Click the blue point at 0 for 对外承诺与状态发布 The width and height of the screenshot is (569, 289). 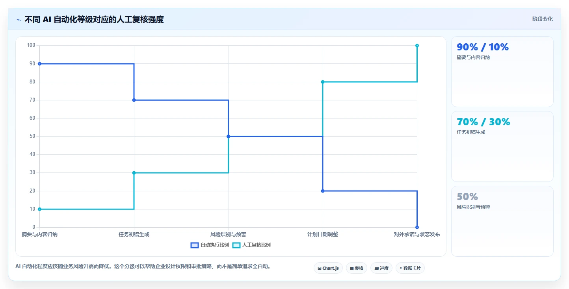click(x=417, y=227)
